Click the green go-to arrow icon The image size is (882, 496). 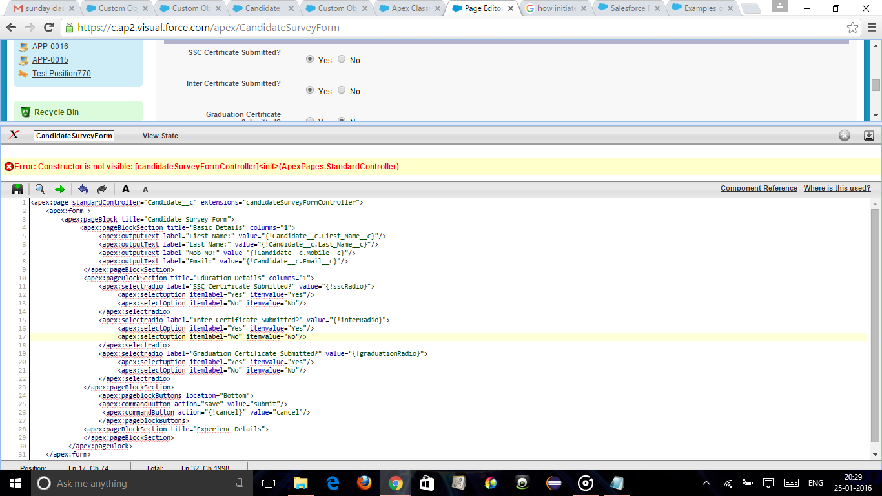[x=59, y=189]
